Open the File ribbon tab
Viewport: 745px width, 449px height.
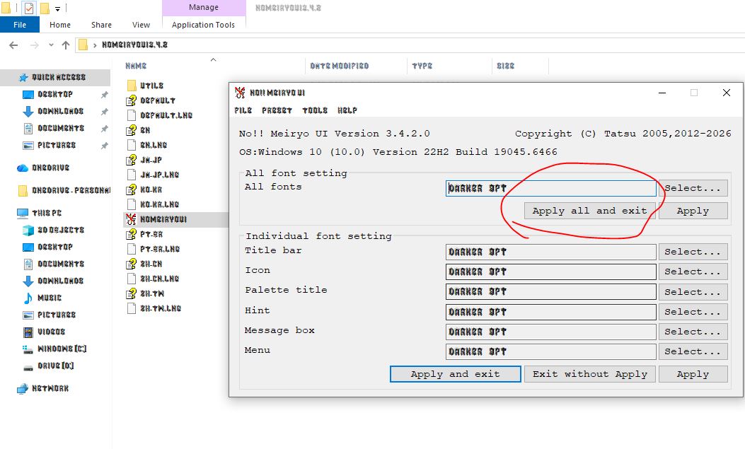20,25
